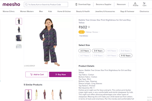The width and height of the screenshot is (152, 101).
Task: Go to the Electronics category
Action: (144, 11)
